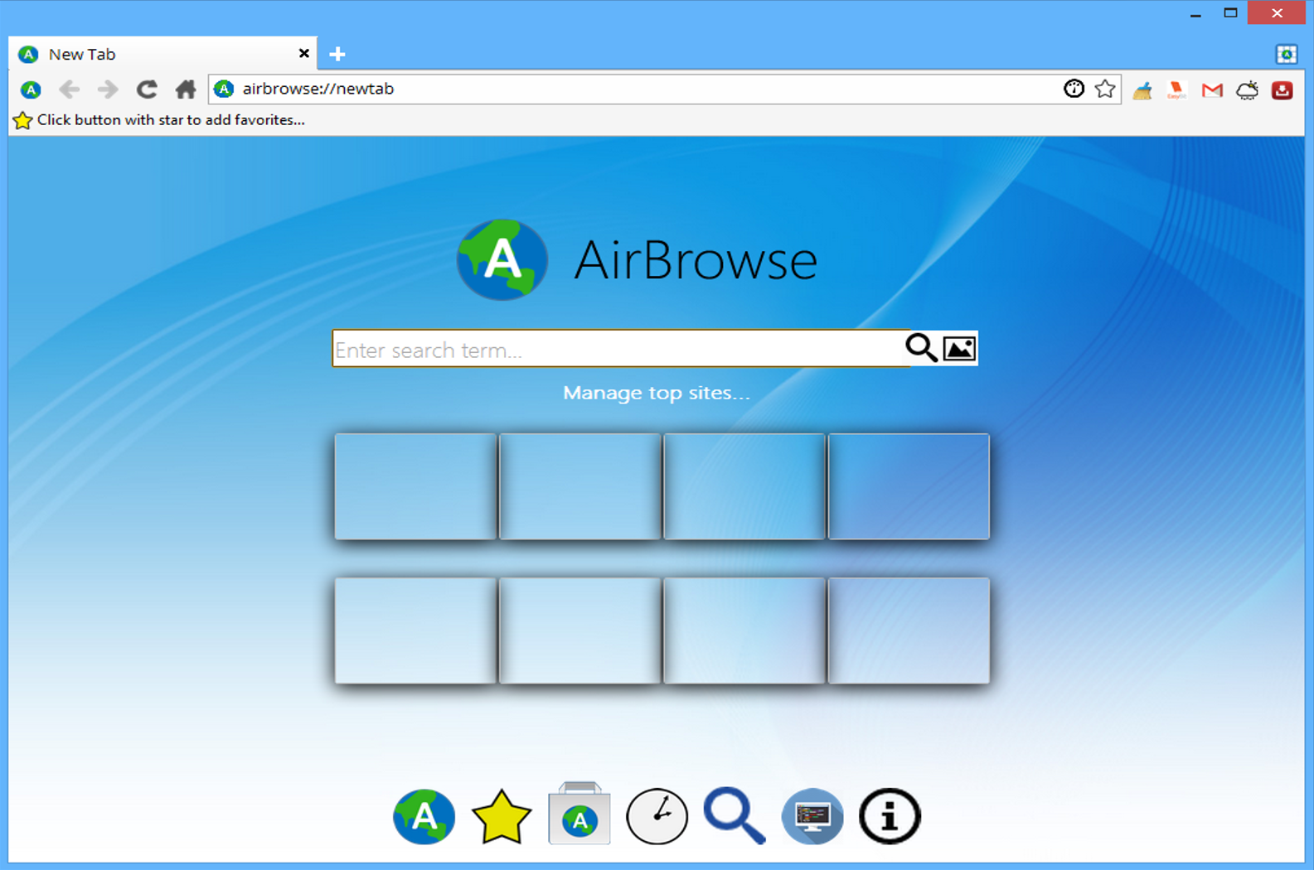This screenshot has width=1314, height=870.
Task: Open the EasyBit extension icon
Action: [x=1176, y=90]
